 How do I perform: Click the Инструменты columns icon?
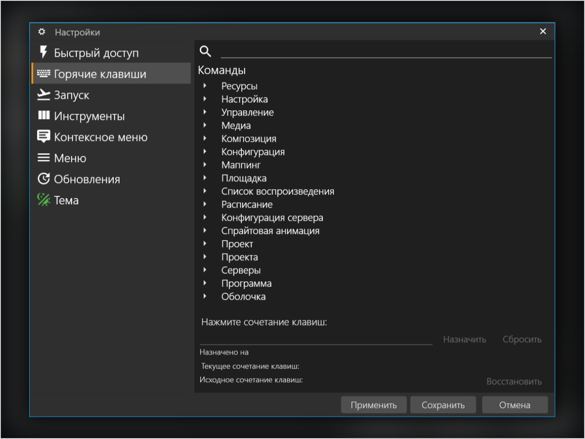coord(43,116)
